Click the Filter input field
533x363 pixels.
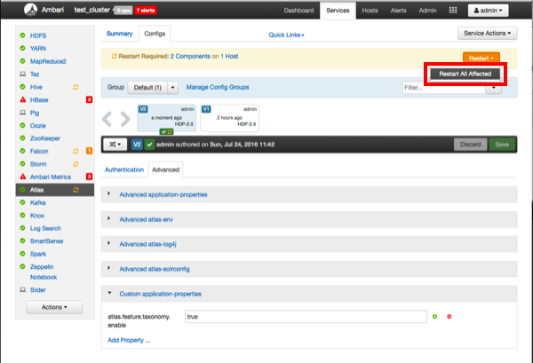[x=444, y=88]
